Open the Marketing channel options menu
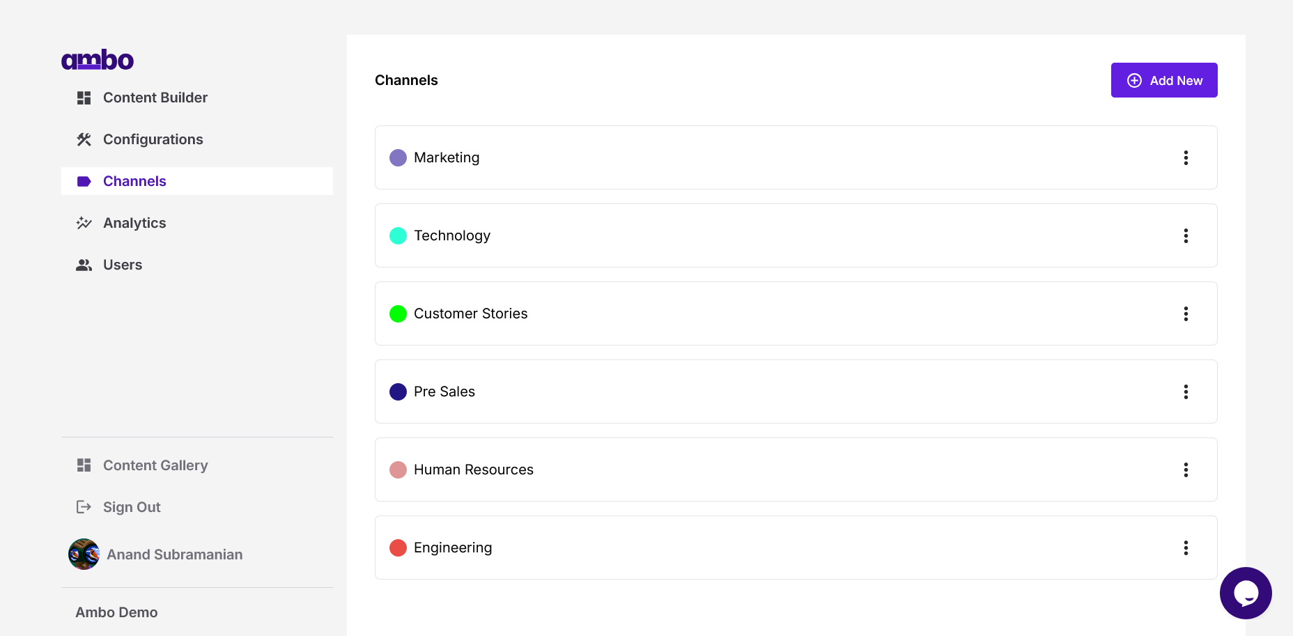Screen dimensions: 1293x636 1186,157
